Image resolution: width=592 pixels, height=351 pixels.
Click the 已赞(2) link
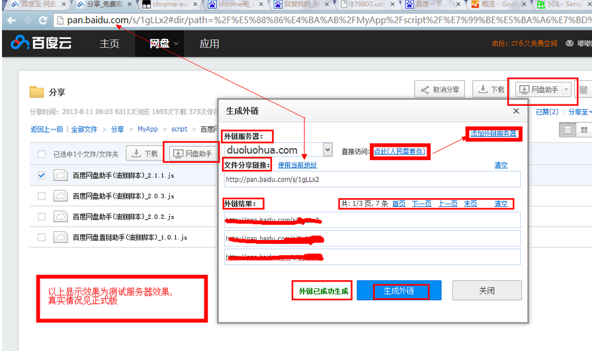[x=547, y=112]
